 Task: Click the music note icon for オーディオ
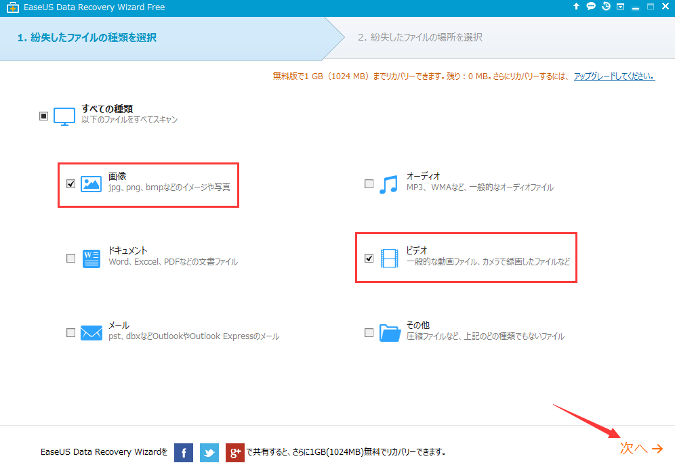tap(389, 185)
